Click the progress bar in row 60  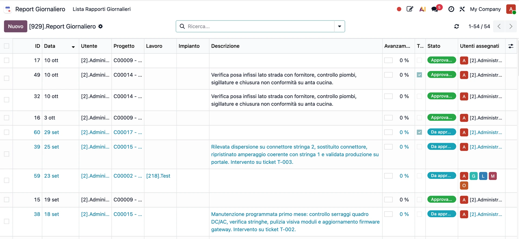tap(388, 132)
